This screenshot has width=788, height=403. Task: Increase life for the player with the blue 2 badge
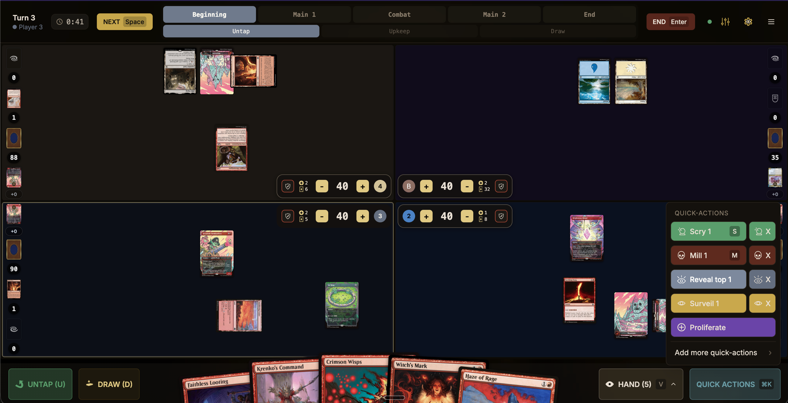426,216
